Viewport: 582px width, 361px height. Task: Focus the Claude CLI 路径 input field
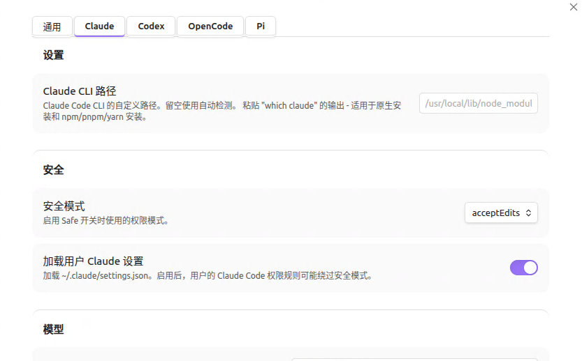(478, 103)
